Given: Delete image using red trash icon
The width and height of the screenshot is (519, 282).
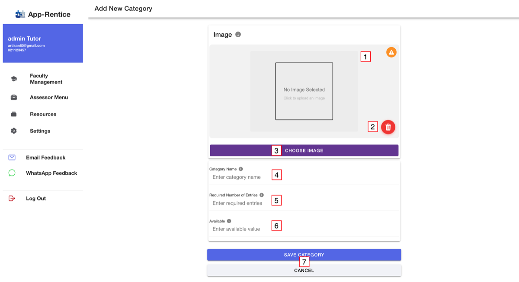Looking at the screenshot, I should click(x=388, y=127).
